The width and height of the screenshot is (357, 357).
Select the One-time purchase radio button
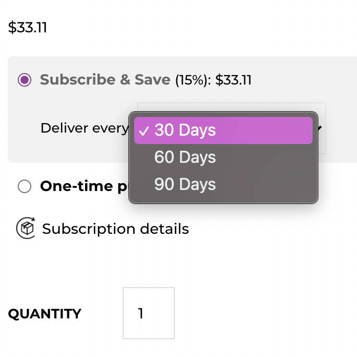point(25,186)
